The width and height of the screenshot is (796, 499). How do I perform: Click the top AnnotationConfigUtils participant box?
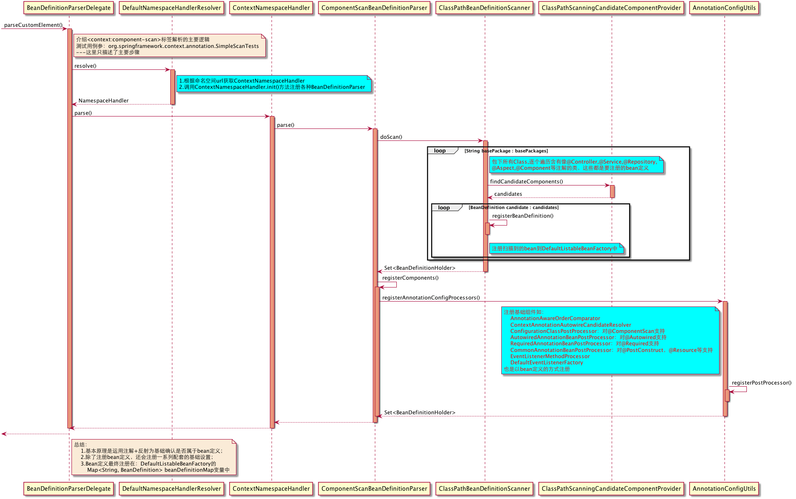pyautogui.click(x=724, y=8)
